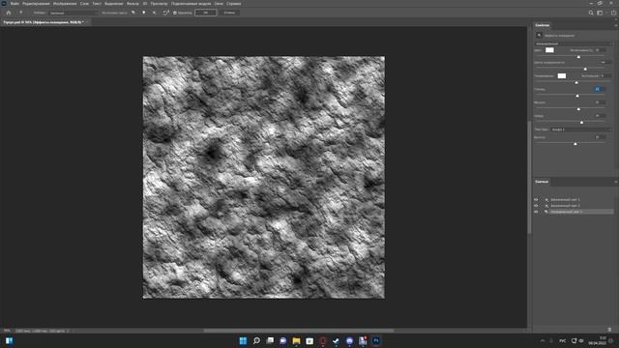
Task: Open Тонирование colorize swatch
Action: [x=562, y=75]
